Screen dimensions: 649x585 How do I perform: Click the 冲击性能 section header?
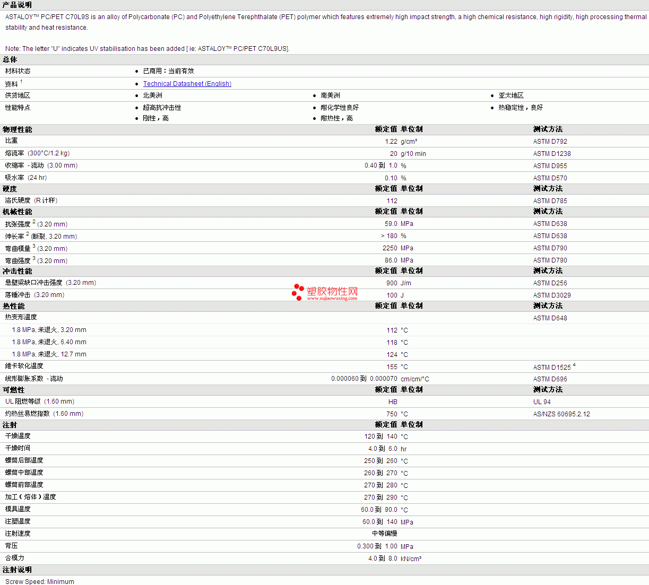tap(17, 271)
